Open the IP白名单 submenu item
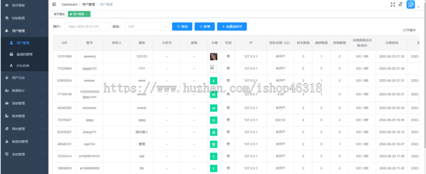The image size is (426, 174). (24, 65)
